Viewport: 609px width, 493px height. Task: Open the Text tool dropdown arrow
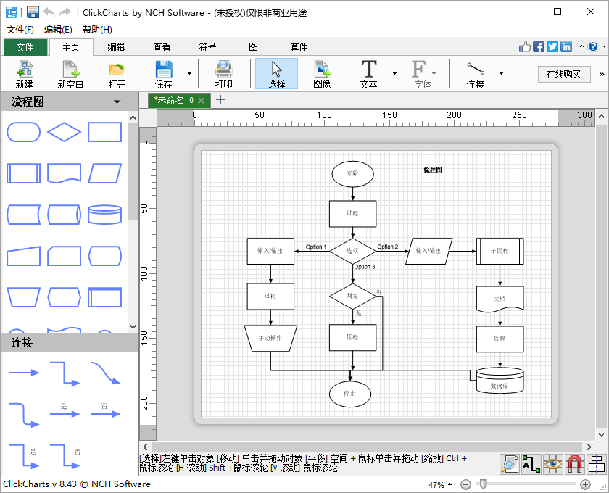click(x=394, y=73)
